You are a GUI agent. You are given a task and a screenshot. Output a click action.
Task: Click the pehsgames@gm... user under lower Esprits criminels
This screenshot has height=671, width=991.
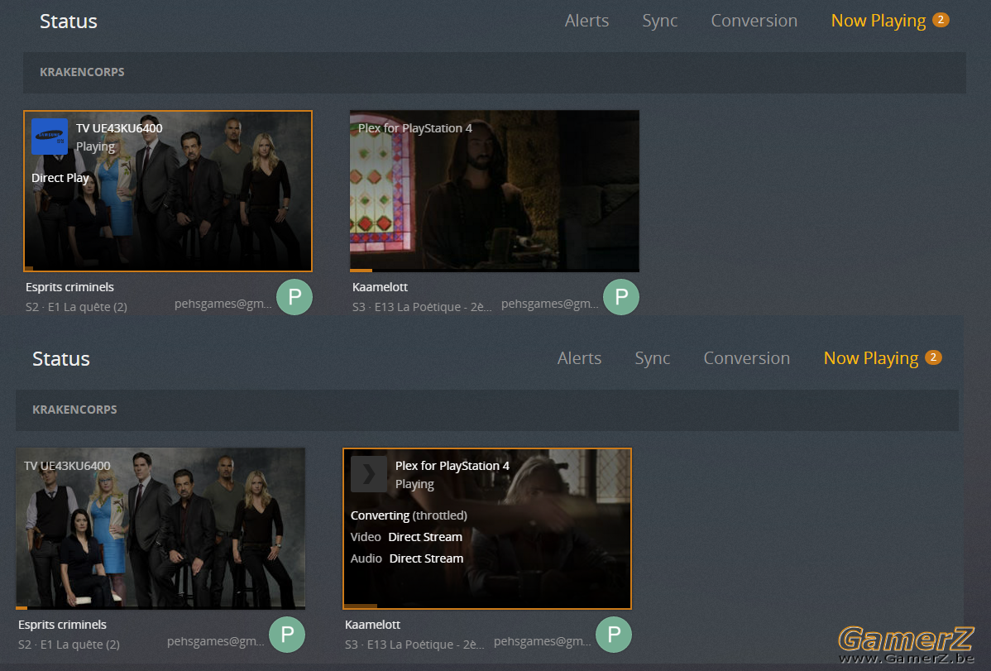pyautogui.click(x=216, y=642)
